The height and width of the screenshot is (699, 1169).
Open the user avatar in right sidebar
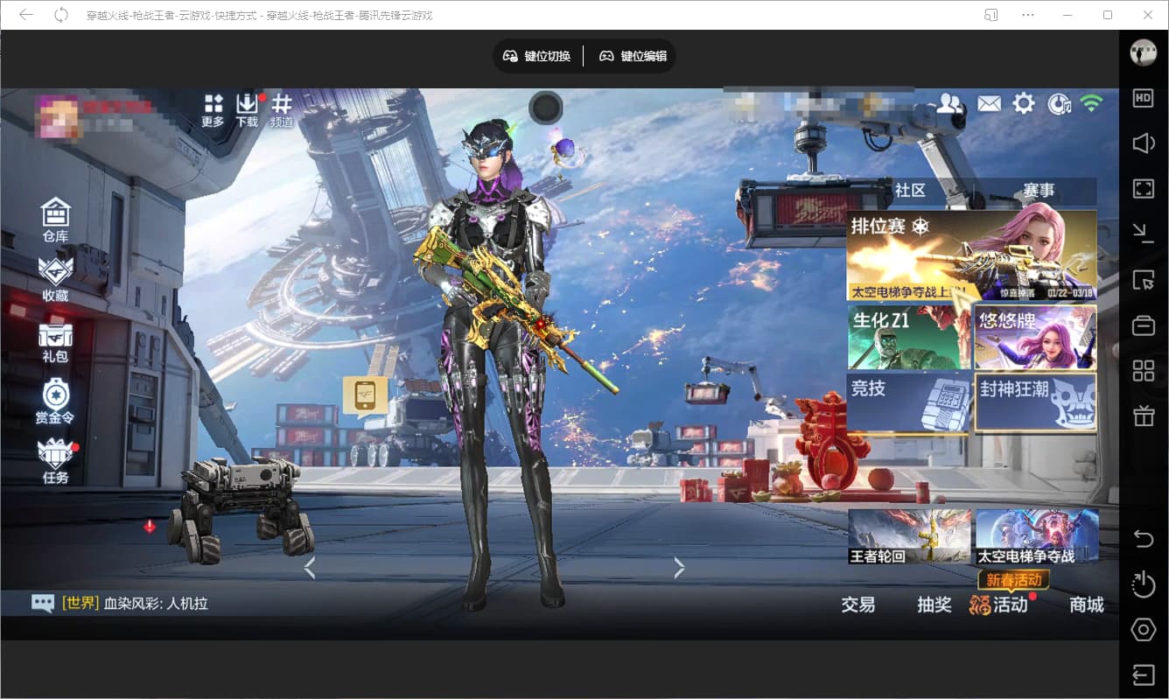(x=1144, y=52)
